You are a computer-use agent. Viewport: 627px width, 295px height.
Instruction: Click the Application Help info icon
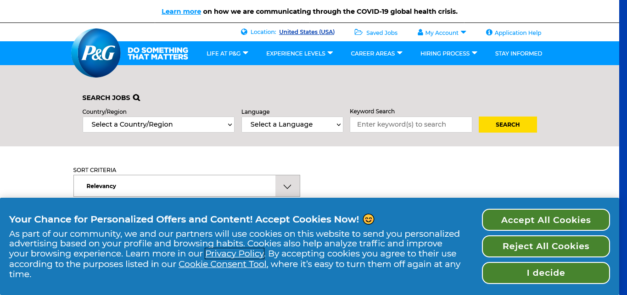pyautogui.click(x=489, y=33)
